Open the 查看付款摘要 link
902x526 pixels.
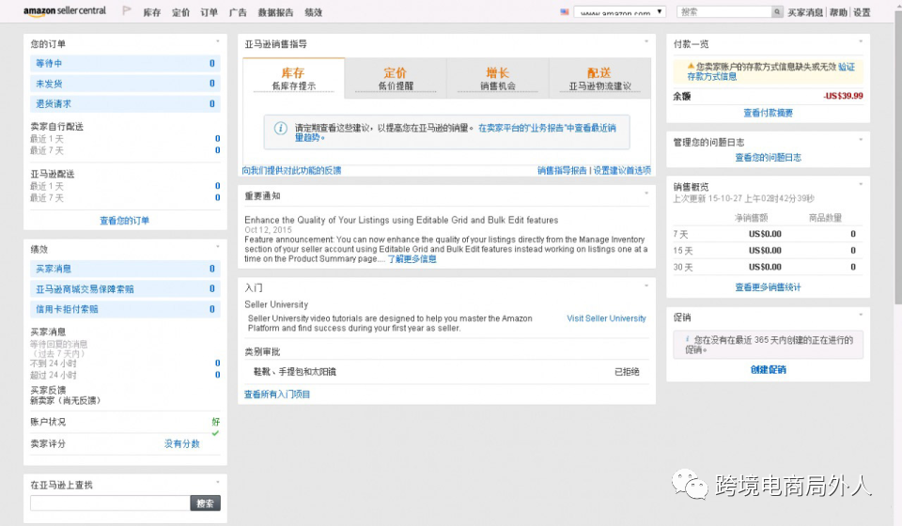coord(768,113)
